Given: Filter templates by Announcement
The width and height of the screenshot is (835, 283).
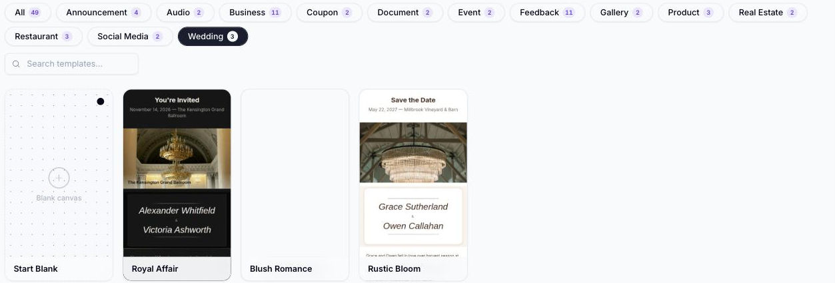Looking at the screenshot, I should click(103, 13).
